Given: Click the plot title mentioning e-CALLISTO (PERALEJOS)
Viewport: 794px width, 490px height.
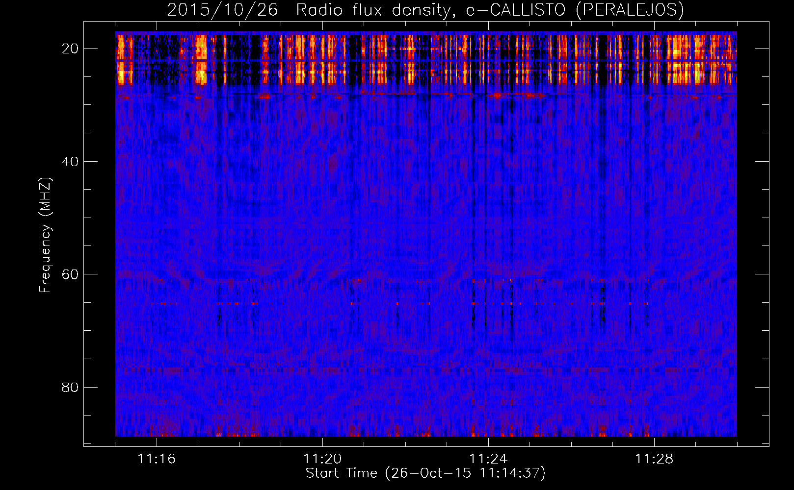Looking at the screenshot, I should click(425, 10).
